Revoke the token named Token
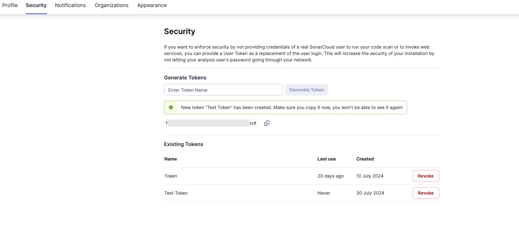Image resolution: width=519 pixels, height=230 pixels. 426,176
